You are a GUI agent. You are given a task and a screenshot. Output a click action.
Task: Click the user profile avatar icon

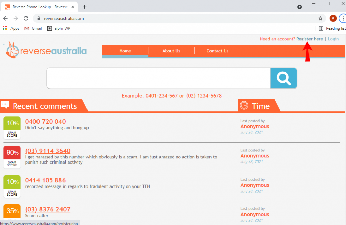coord(333,18)
